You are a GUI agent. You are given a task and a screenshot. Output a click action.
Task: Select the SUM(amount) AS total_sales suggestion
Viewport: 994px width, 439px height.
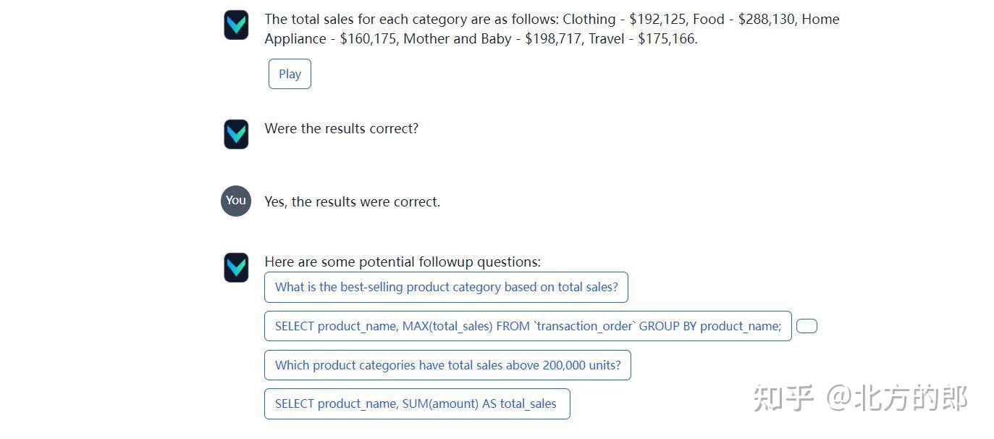417,404
